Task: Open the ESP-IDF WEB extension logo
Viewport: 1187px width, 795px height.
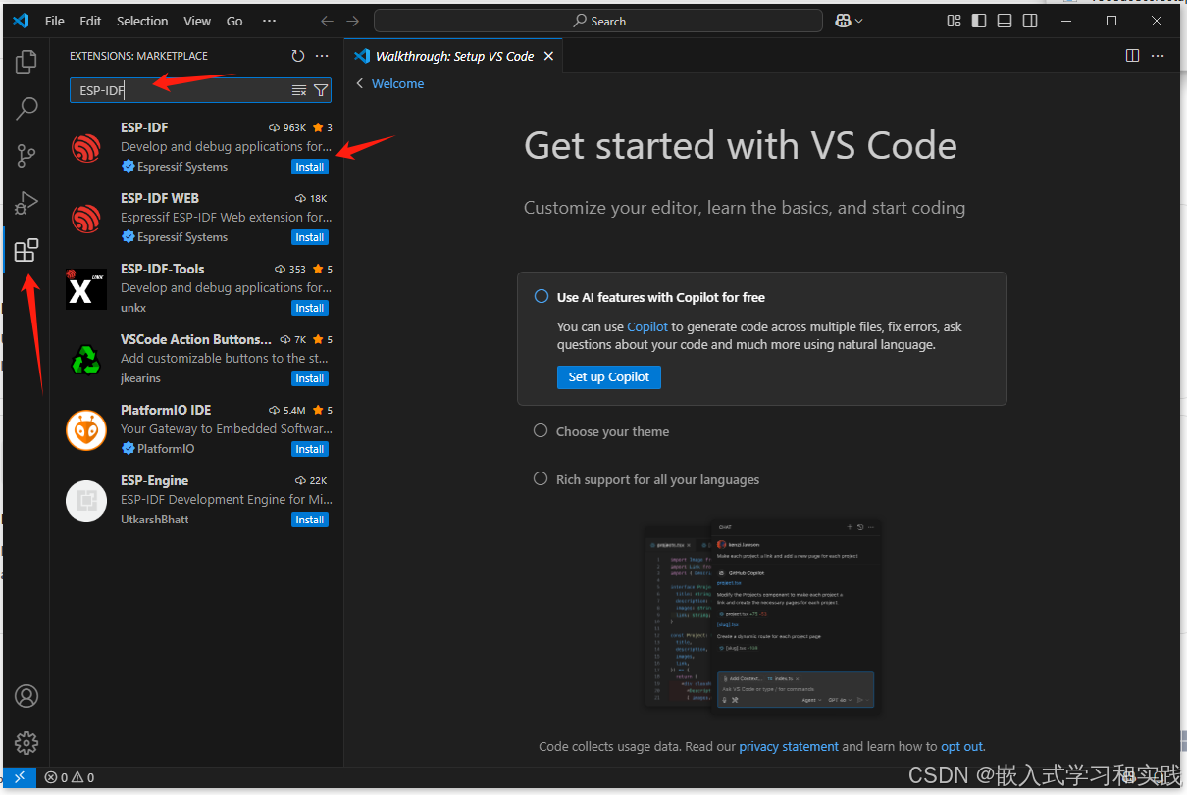Action: click(86, 219)
